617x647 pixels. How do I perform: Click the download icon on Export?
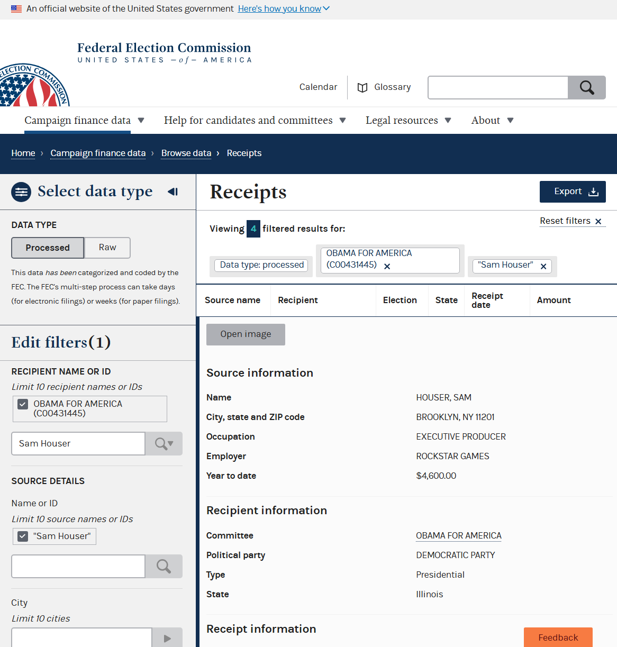594,192
